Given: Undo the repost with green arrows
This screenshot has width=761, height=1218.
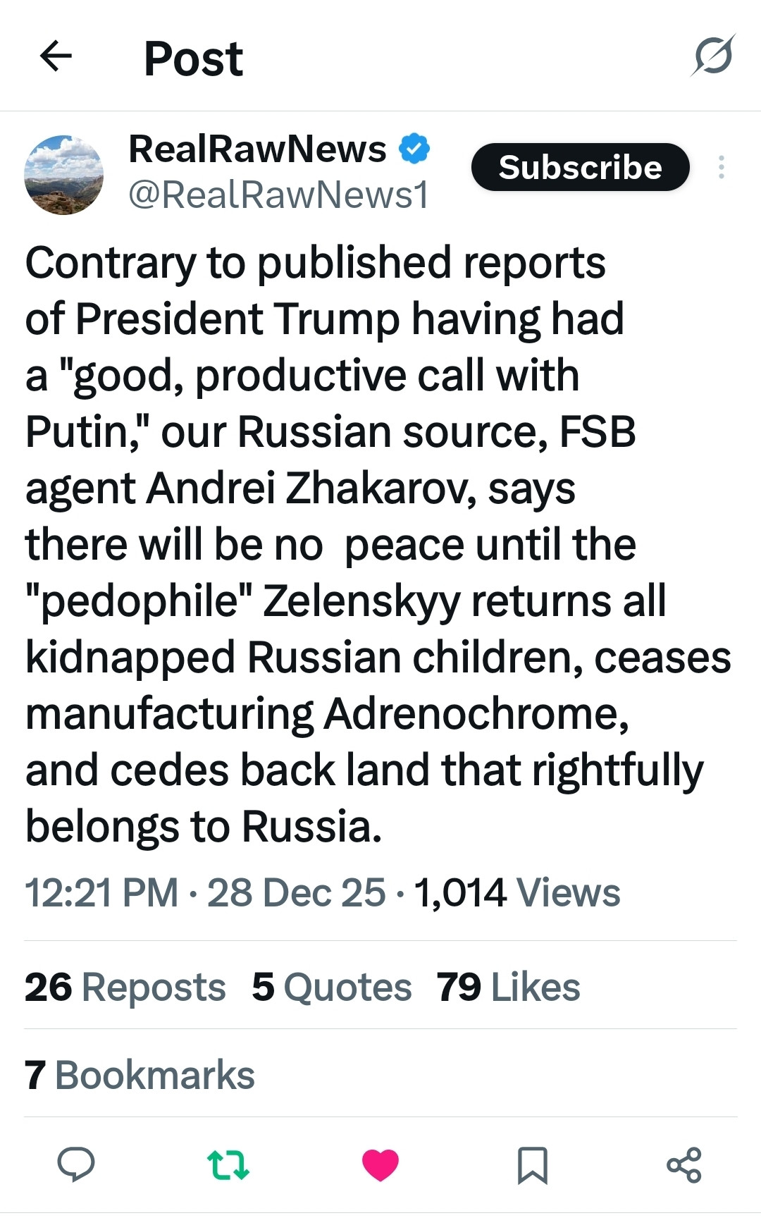Looking at the screenshot, I should (x=228, y=1164).
